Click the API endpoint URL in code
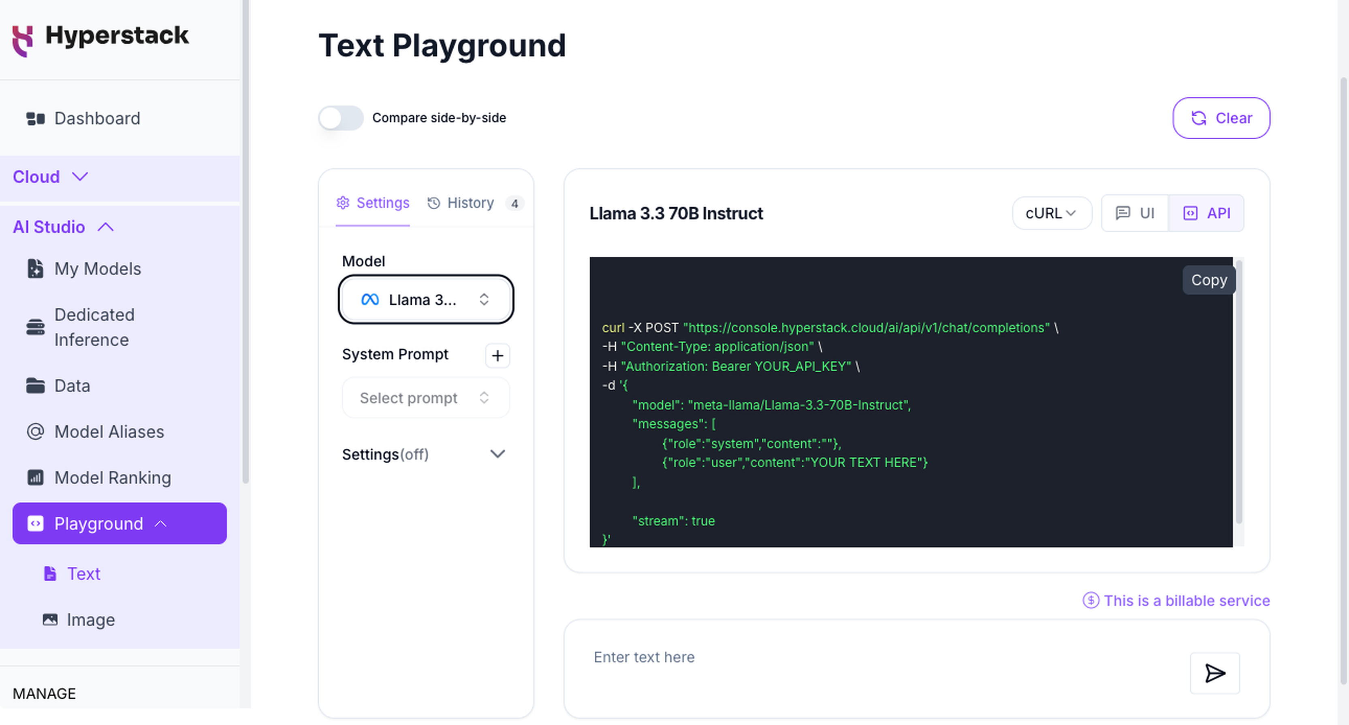 click(866, 328)
